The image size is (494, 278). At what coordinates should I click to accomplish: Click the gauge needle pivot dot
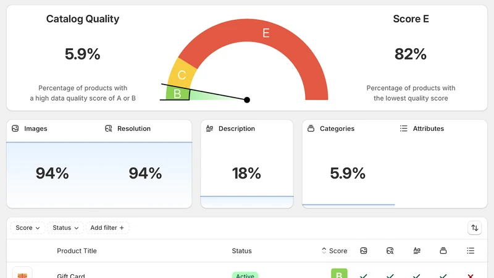(247, 100)
